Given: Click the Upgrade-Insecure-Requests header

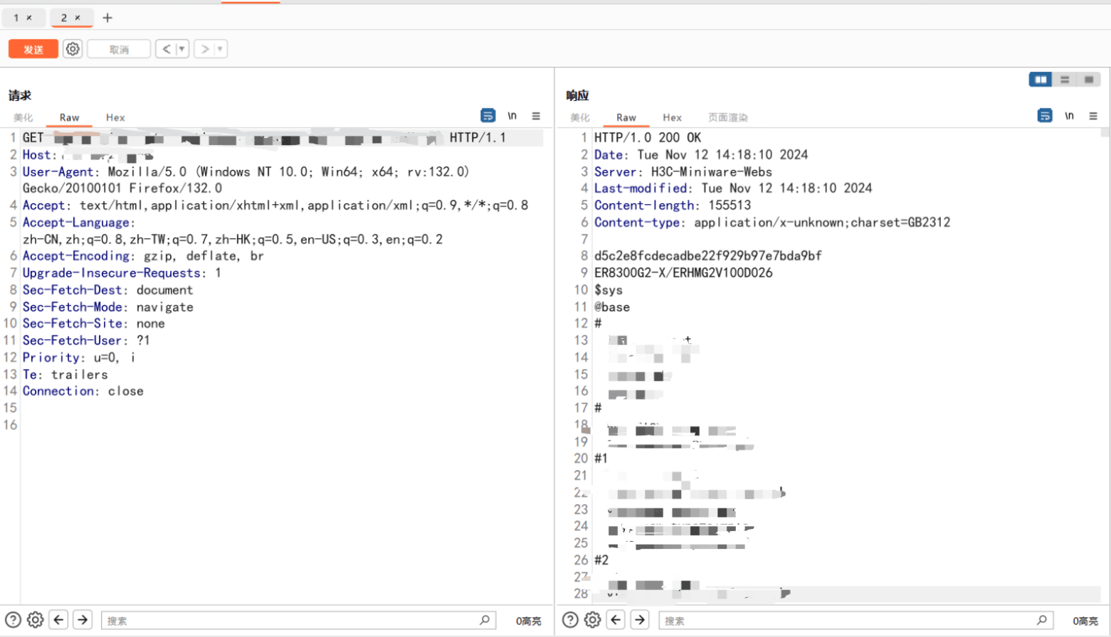Looking at the screenshot, I should click(122, 273).
